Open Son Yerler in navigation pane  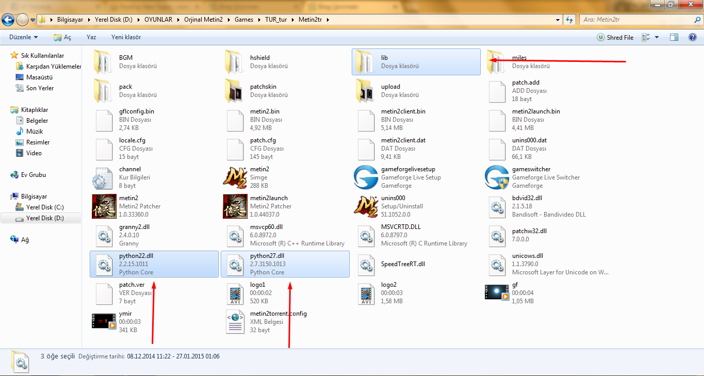coord(40,88)
